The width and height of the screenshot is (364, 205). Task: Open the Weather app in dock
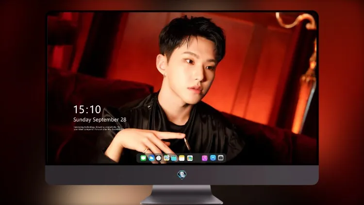point(151,158)
